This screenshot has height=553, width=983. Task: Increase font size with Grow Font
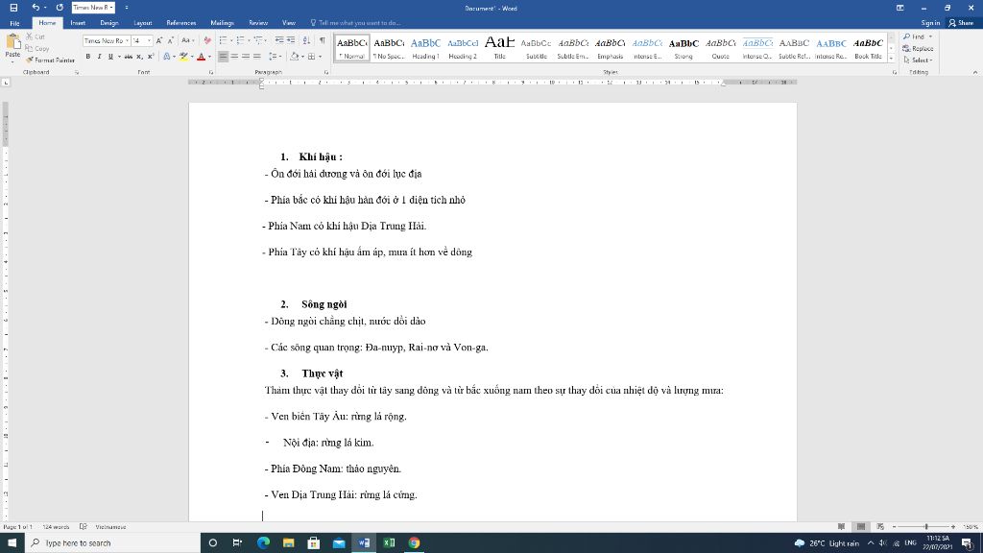(159, 40)
